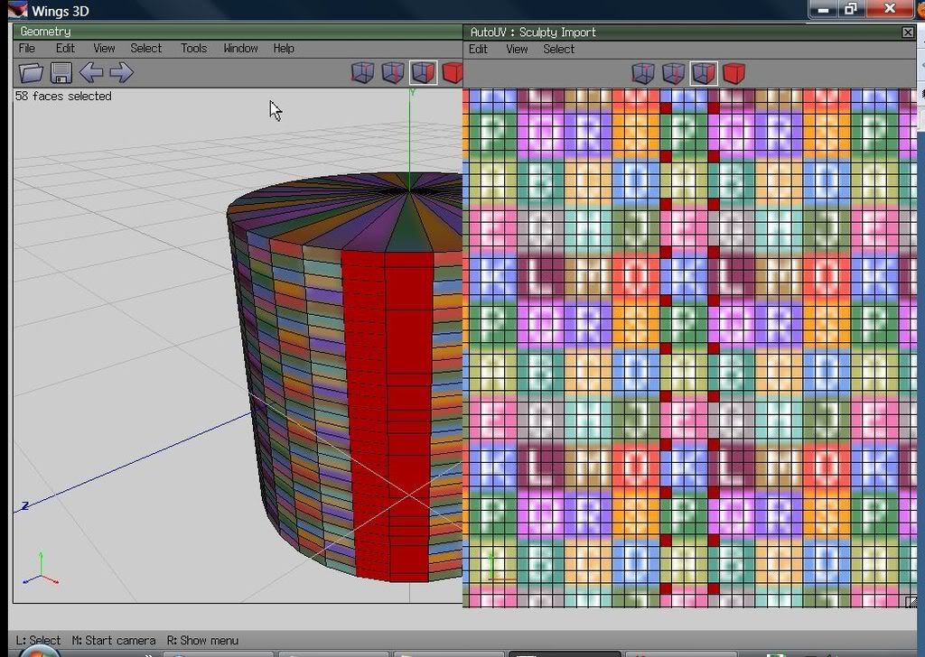Toggle face selection mode in AutoUV window
The width and height of the screenshot is (925, 657).
pos(704,73)
